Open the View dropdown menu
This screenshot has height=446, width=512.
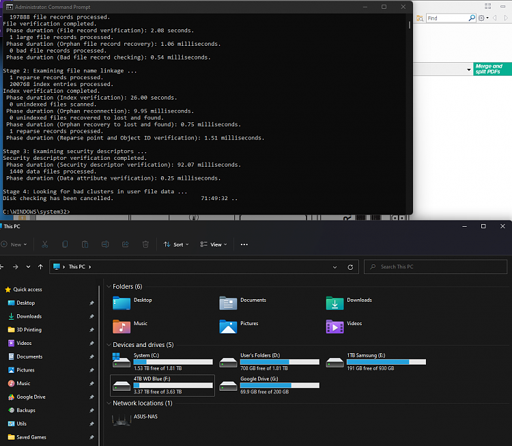[214, 245]
